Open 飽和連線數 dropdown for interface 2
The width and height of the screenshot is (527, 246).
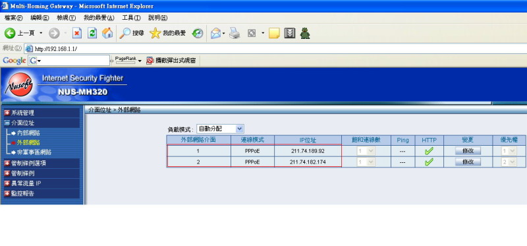pos(366,162)
